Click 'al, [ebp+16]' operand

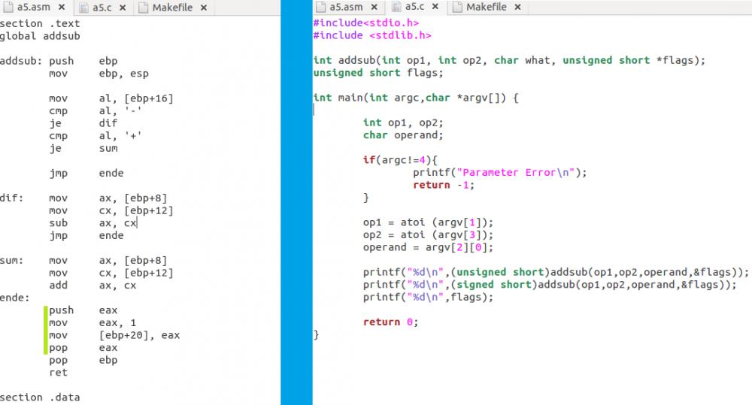(x=135, y=98)
